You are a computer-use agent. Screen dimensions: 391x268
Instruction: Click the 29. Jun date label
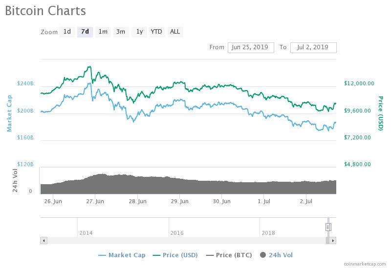point(179,201)
